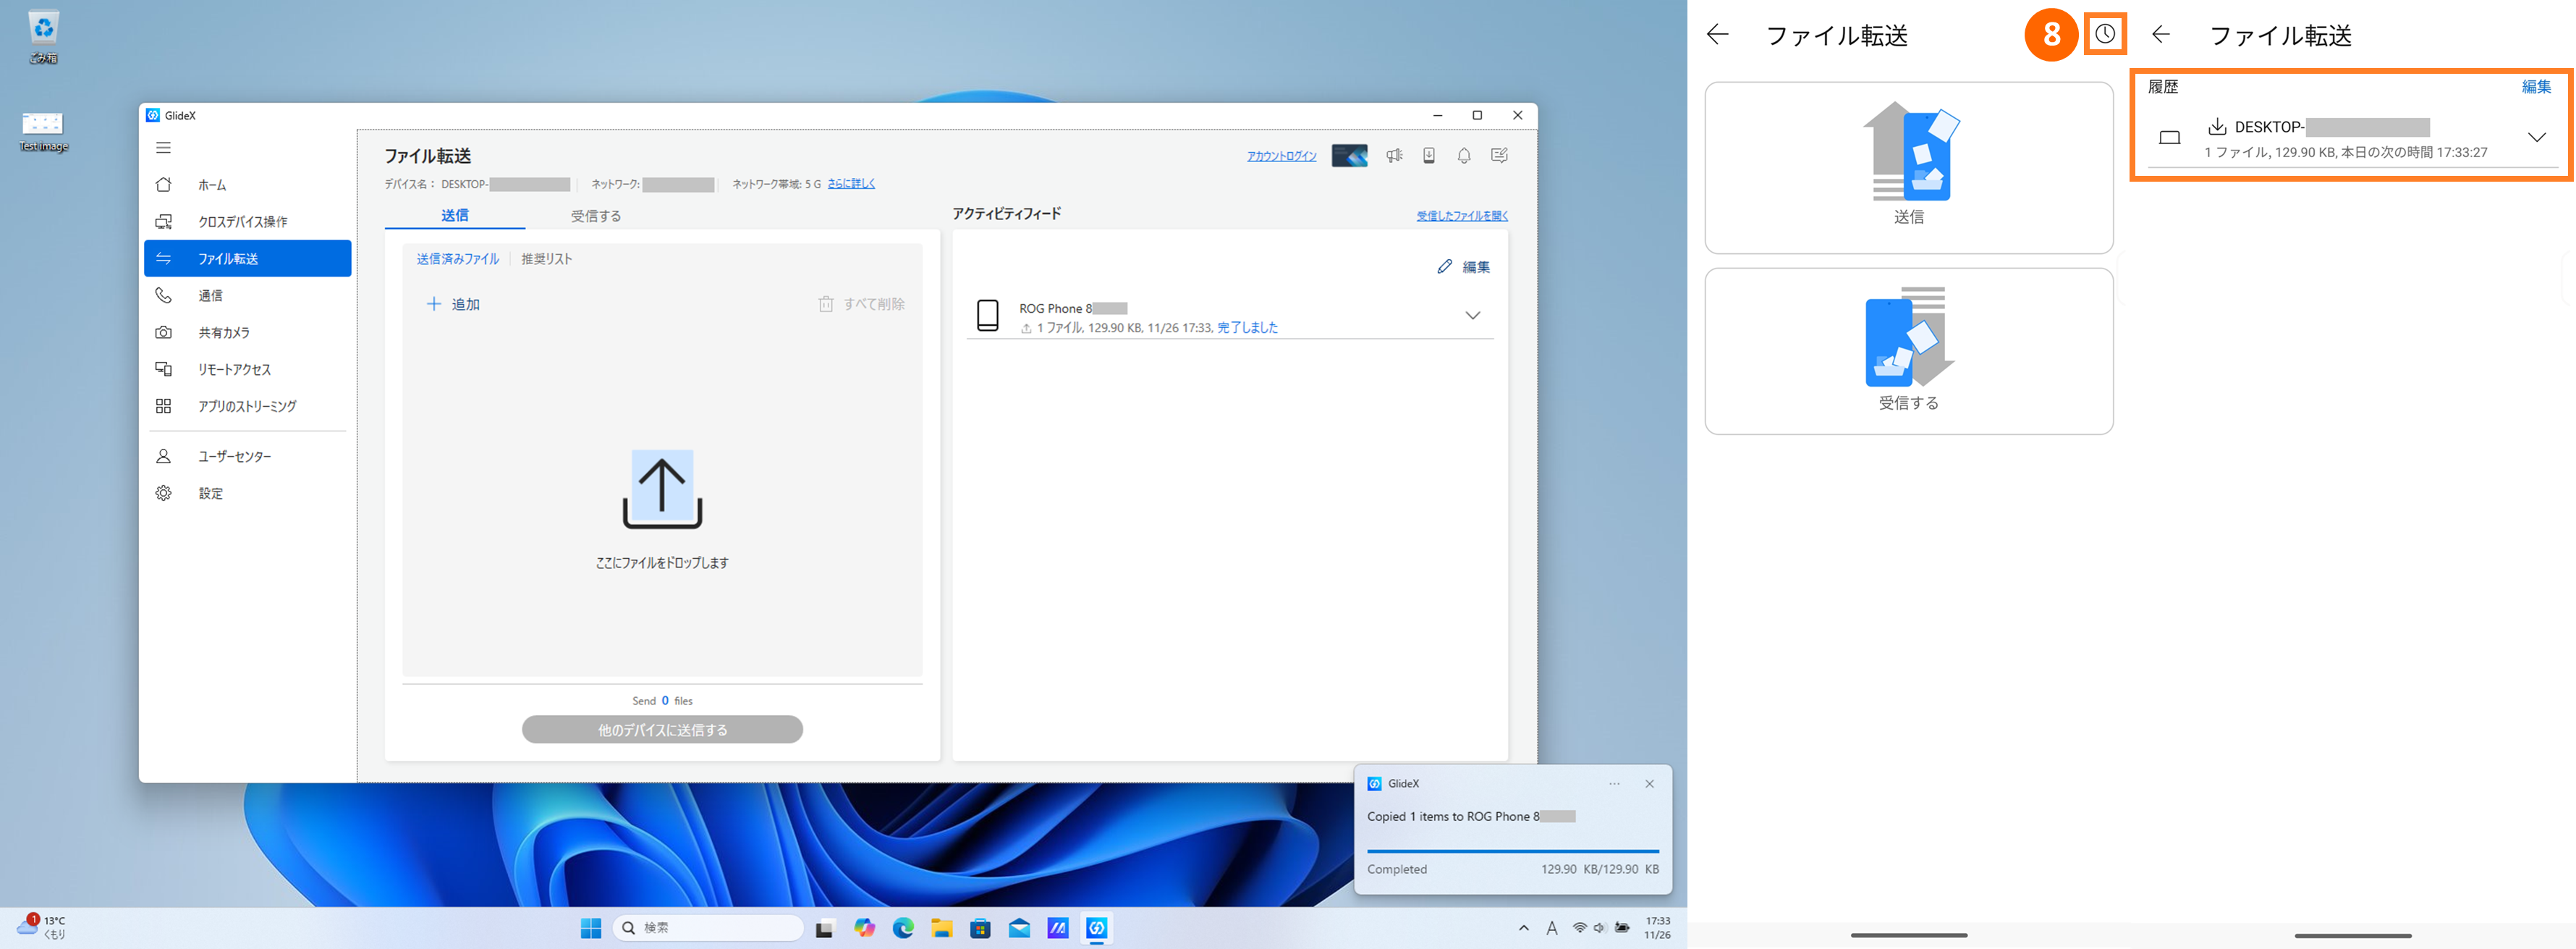The image size is (2576, 949).
Task: Open the feedback note icon
Action: tap(1499, 156)
